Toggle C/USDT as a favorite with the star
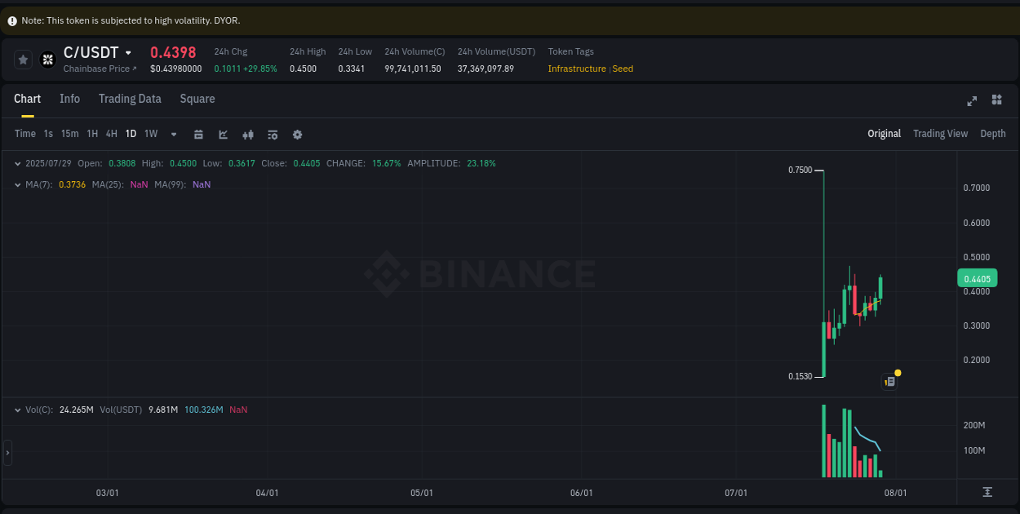 (23, 59)
